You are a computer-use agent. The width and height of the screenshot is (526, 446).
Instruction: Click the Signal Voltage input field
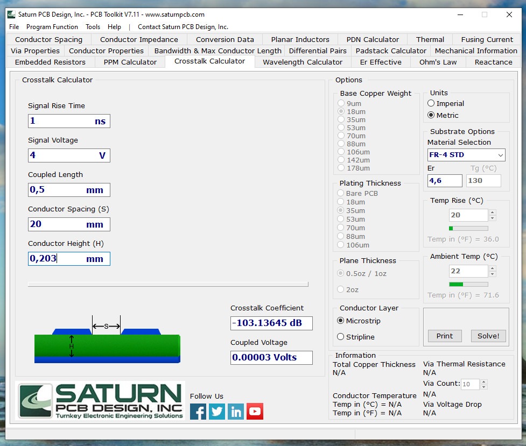pos(69,155)
